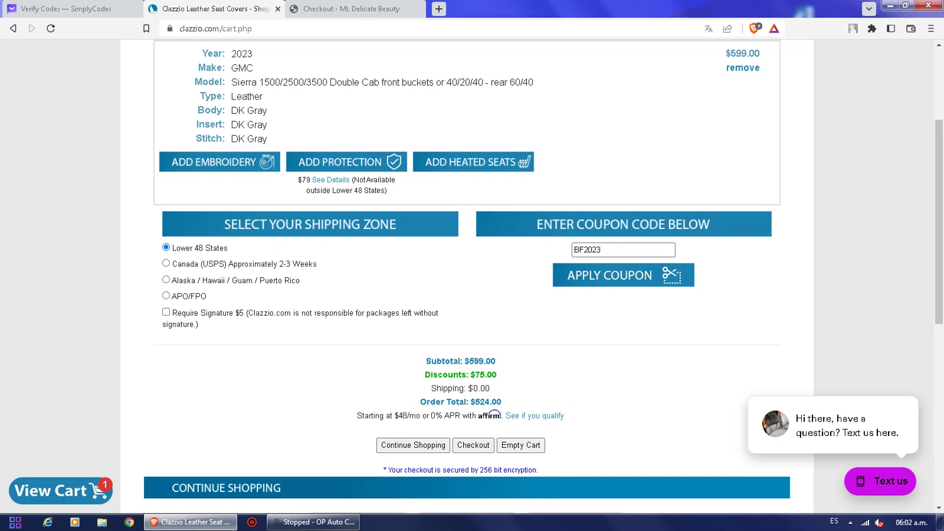The height and width of the screenshot is (531, 944).
Task: Click the Discounts: $75.00 text
Action: pos(461,375)
